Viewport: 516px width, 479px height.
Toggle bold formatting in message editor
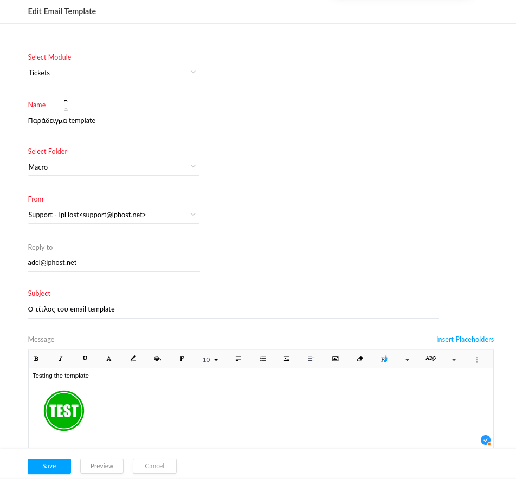coord(36,359)
